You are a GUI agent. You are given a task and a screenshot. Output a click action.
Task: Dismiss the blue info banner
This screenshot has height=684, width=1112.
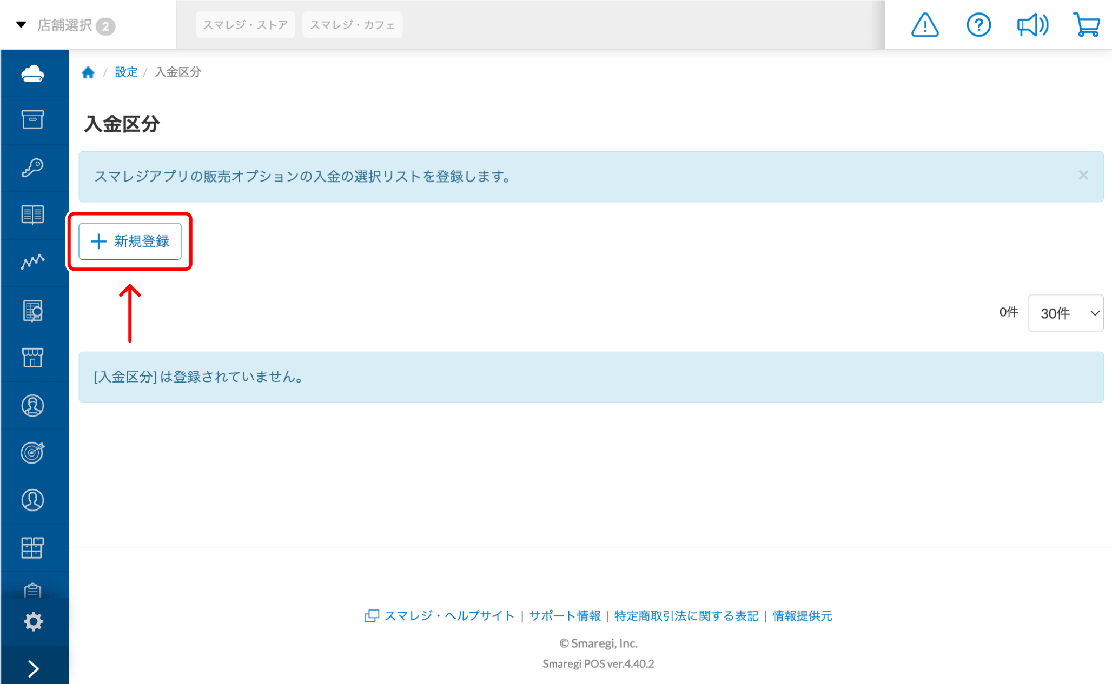pos(1083,176)
